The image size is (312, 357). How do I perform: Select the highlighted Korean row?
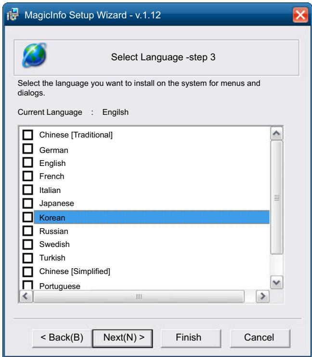click(x=152, y=217)
